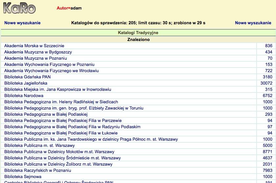Viewport: 276px width, 183px height.
Task: Open Biblioteka Publiczna Praga Północ link
Action: (91, 139)
